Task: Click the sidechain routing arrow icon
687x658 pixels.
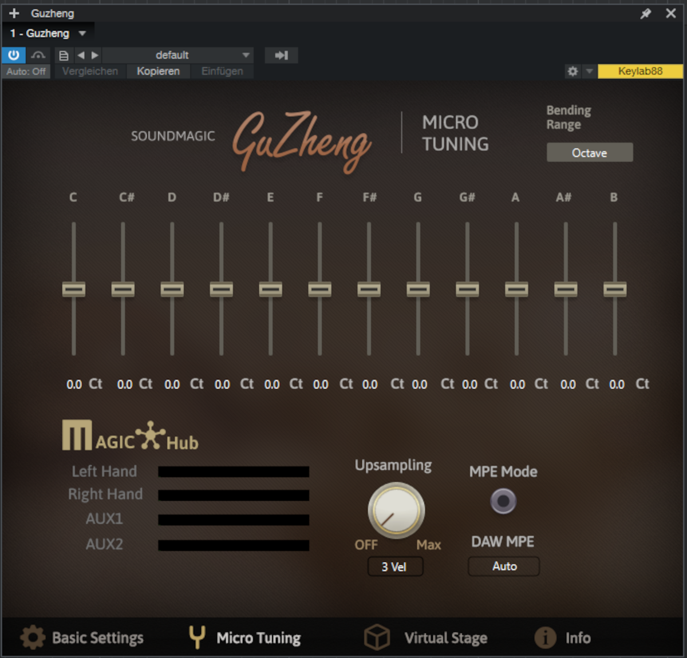Action: tap(281, 56)
